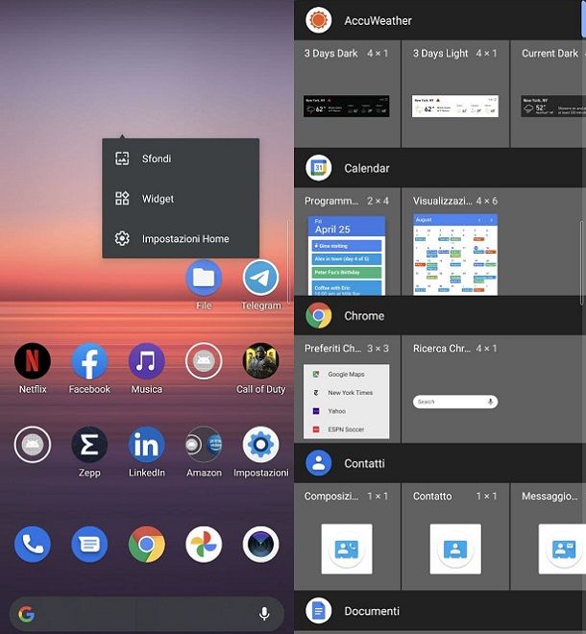Launch the Telegram app

click(x=261, y=278)
